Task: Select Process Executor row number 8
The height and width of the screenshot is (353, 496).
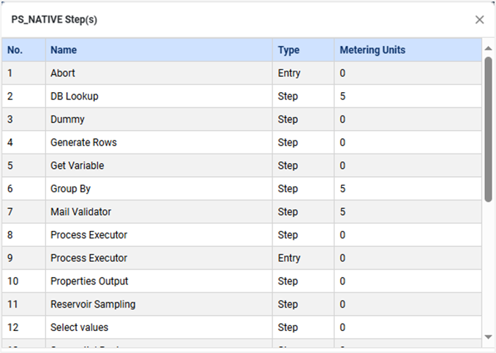Action: click(88, 235)
